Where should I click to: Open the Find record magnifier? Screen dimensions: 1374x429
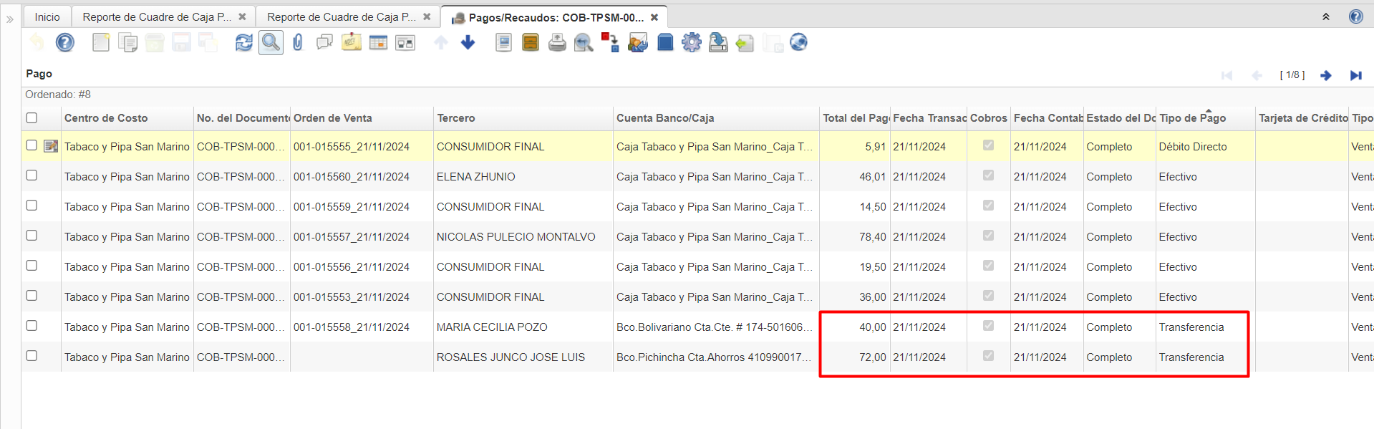point(271,43)
